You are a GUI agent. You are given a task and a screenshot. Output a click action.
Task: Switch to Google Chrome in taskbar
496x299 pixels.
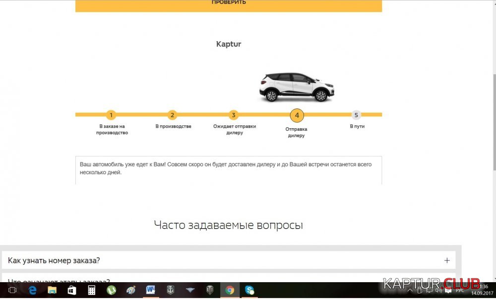tap(230, 290)
